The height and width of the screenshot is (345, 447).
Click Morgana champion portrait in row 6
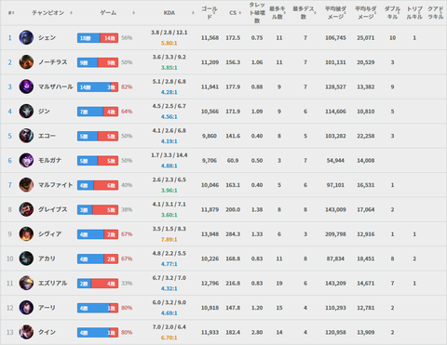pos(26,160)
